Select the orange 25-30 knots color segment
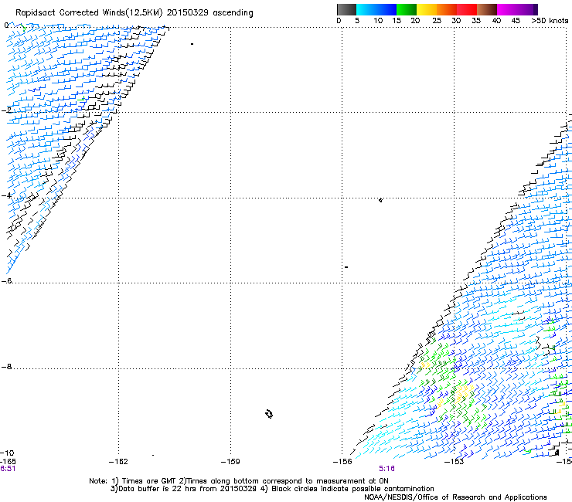This screenshot has width=572, height=502. [447, 9]
